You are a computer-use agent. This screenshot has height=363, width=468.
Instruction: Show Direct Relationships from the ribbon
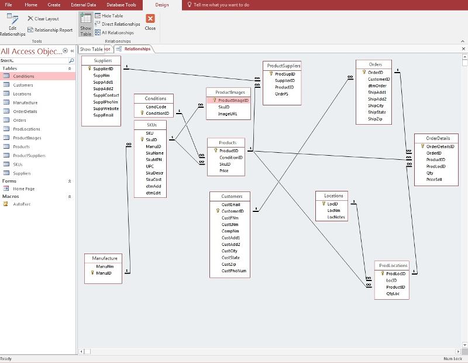(x=98, y=24)
